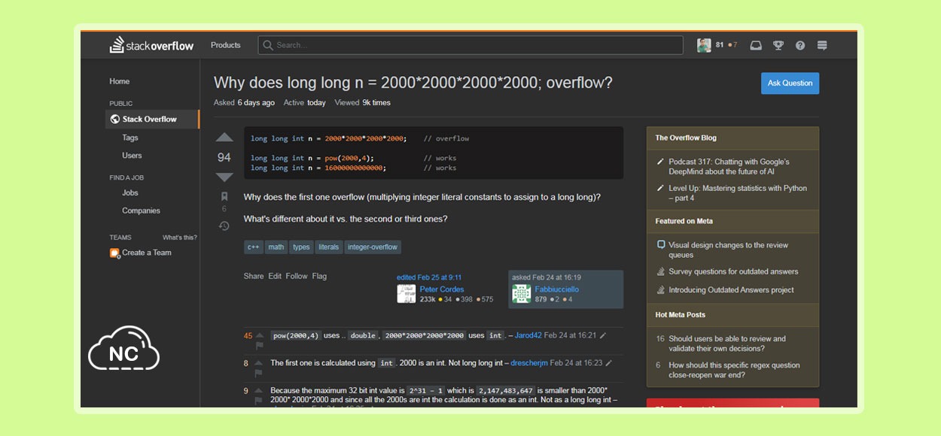Viewport: 941px width, 436px height.
Task: Click Follow under the question
Action: 297,276
